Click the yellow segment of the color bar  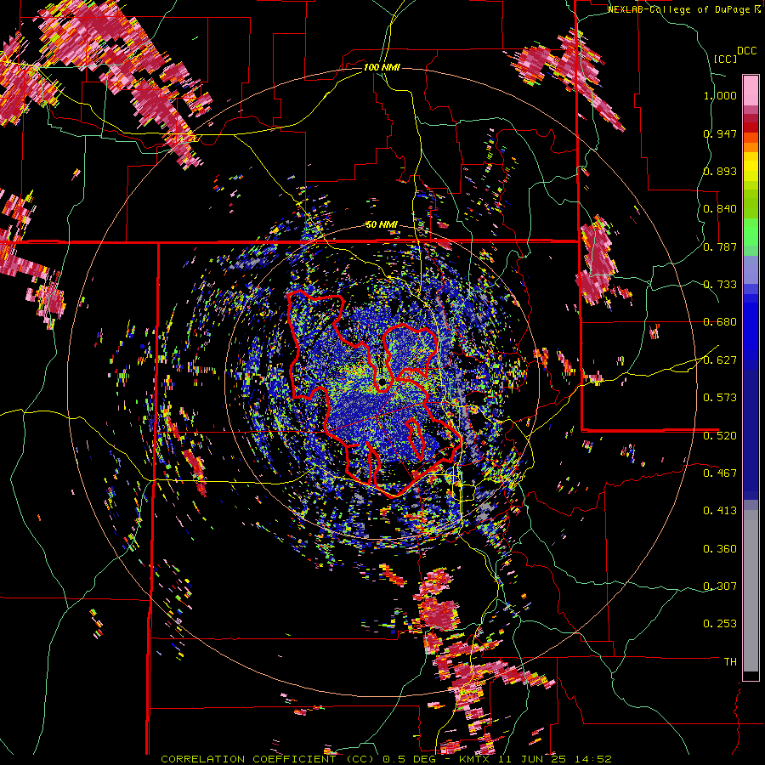pos(751,167)
